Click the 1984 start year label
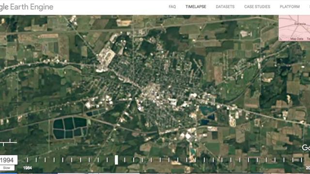Image resolution: width=310 pixels, height=174 pixels. tap(27, 168)
